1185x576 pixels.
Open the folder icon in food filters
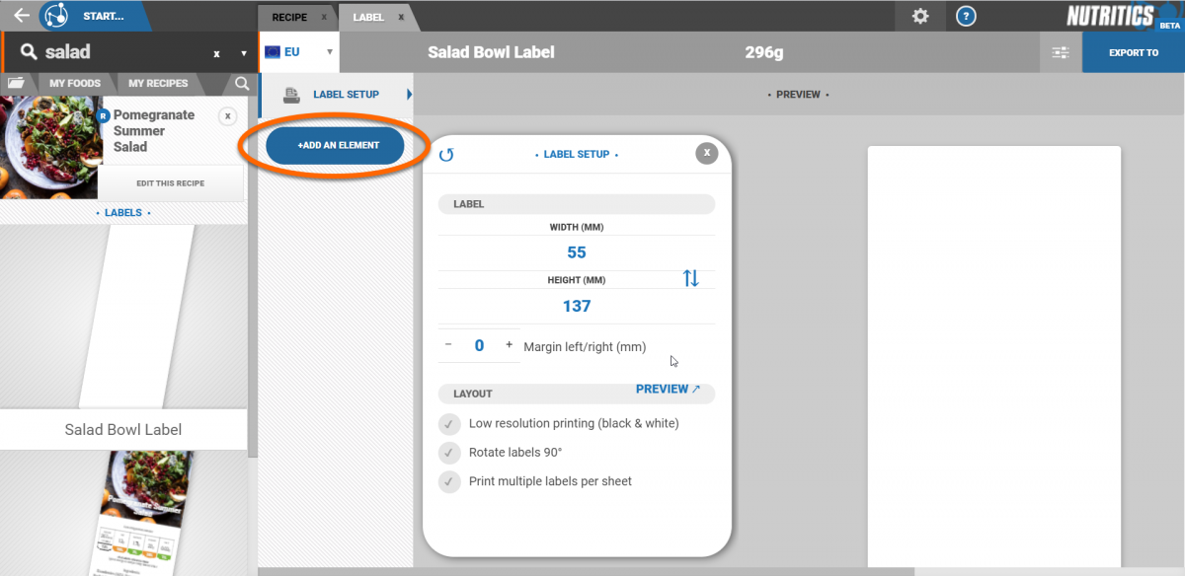pyautogui.click(x=16, y=83)
